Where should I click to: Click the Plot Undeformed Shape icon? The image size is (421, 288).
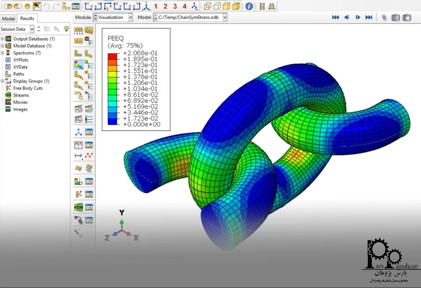(78, 54)
